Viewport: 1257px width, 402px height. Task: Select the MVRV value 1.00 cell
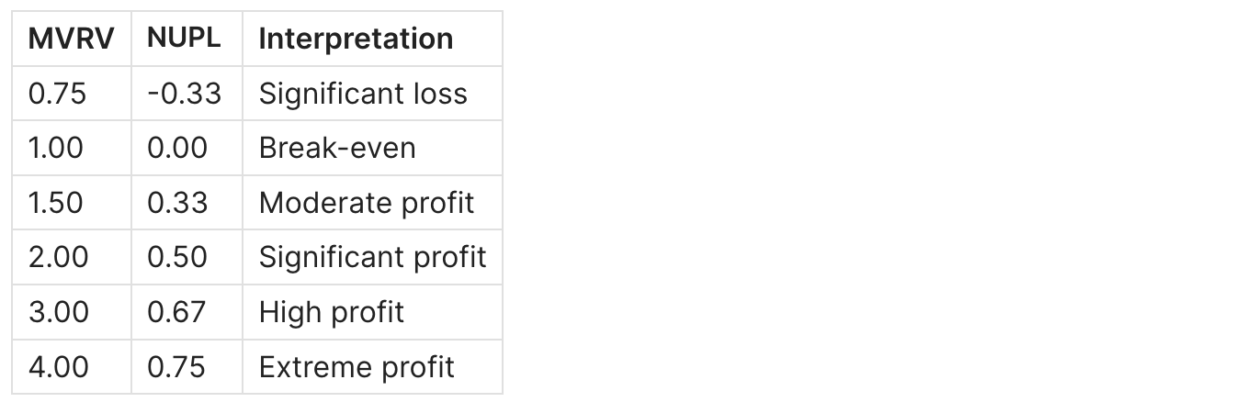(x=55, y=148)
